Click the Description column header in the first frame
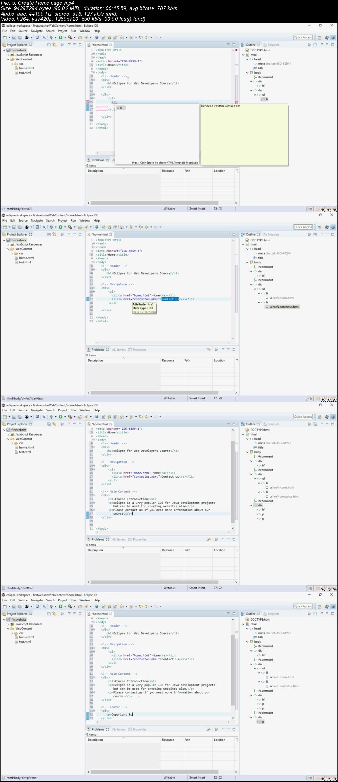This screenshot has height=782, width=338. coord(123,171)
